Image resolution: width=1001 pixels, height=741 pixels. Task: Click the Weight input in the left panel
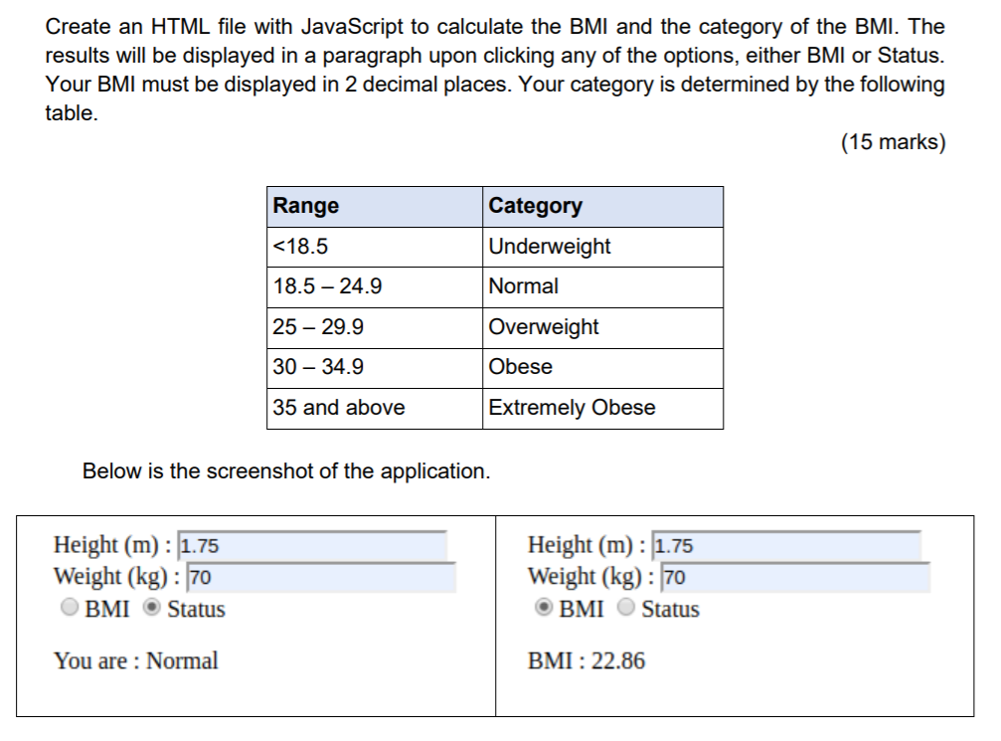point(319,577)
